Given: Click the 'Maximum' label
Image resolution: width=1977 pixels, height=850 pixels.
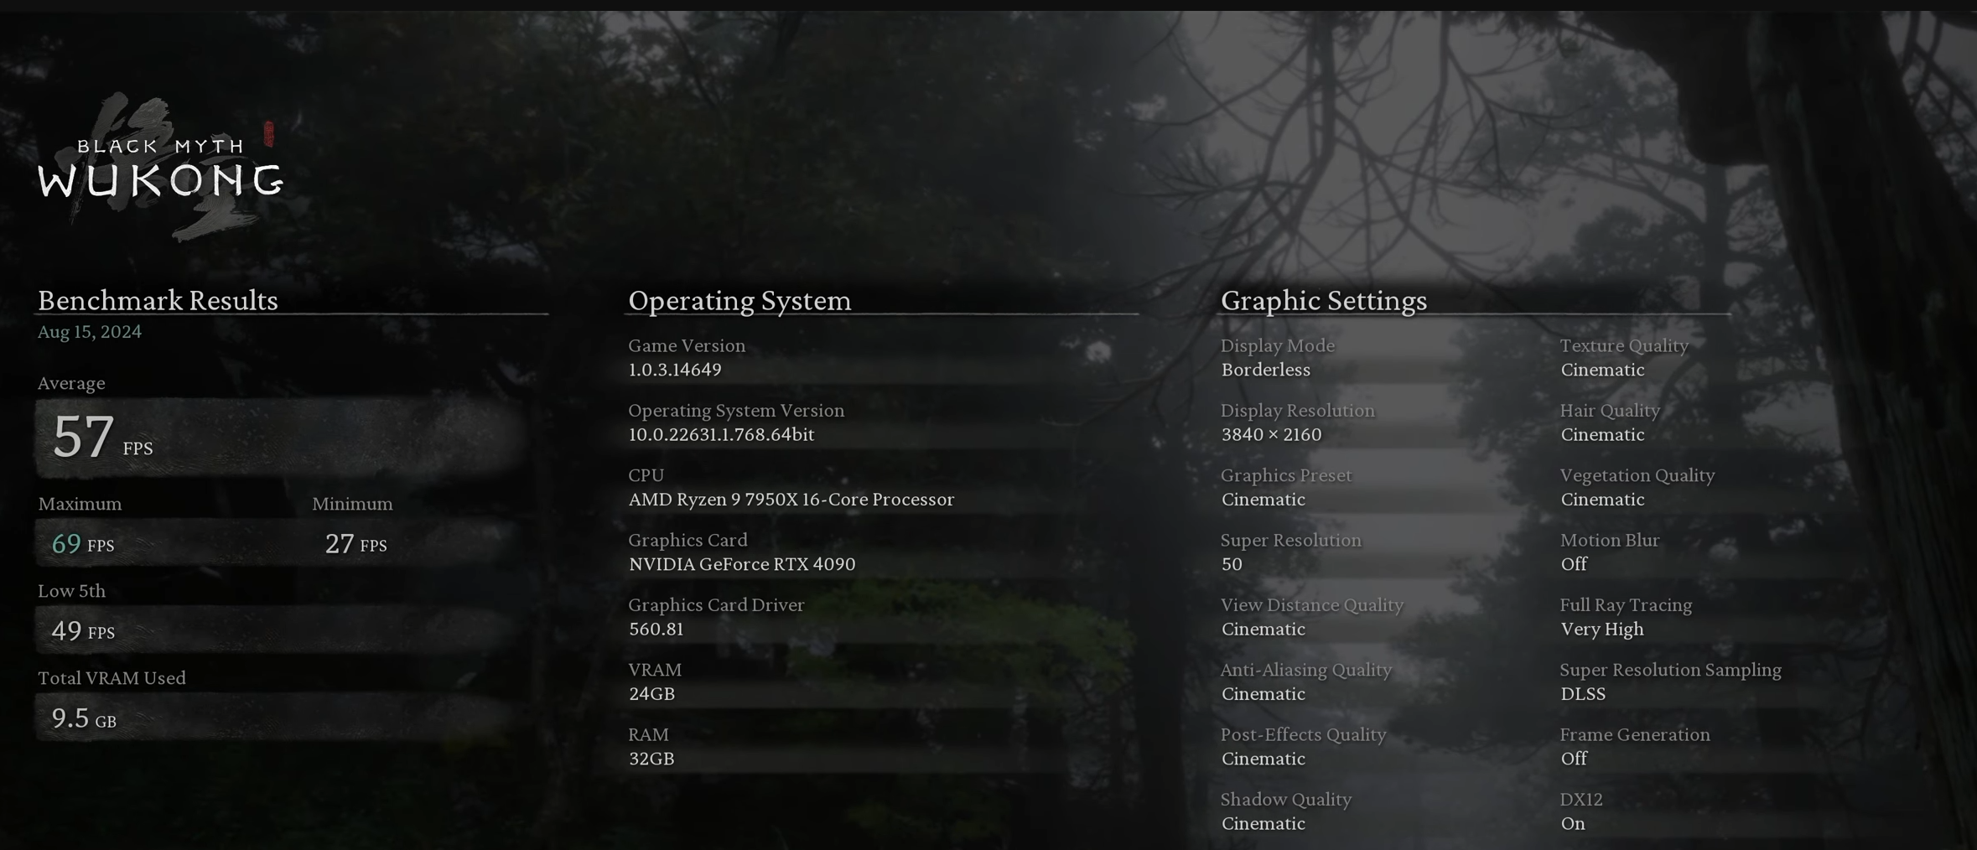Looking at the screenshot, I should click(x=80, y=504).
